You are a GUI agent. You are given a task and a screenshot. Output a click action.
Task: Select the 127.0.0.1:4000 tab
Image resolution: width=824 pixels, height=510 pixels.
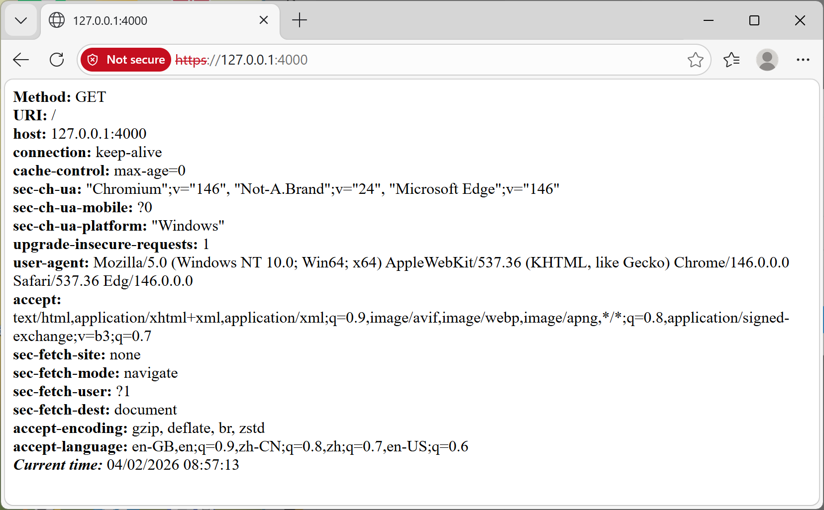149,20
